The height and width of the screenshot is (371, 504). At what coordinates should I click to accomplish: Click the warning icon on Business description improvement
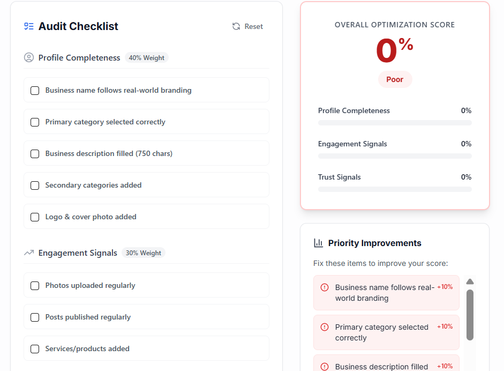coord(324,367)
